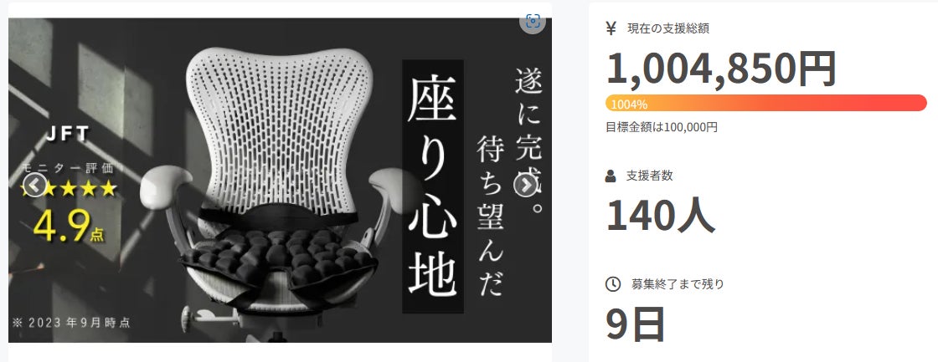Click the 4.9点 monitor score

pyautogui.click(x=69, y=226)
